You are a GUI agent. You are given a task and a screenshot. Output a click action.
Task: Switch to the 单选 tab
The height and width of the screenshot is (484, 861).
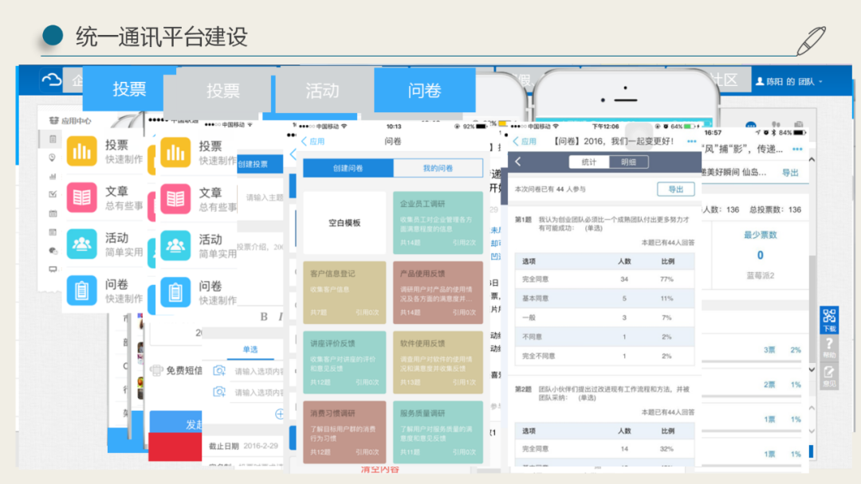(250, 349)
